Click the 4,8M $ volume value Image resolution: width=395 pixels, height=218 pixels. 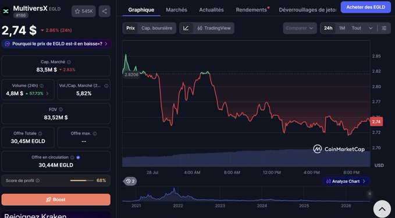point(15,94)
